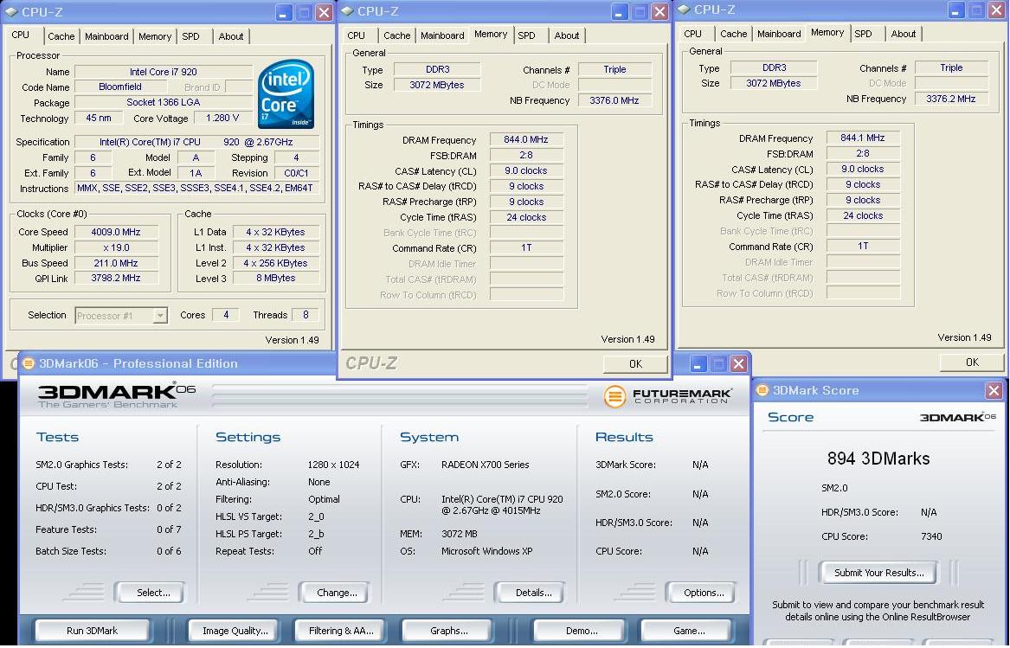Click the orange 3DMark06 Professional Edition title icon
1010x648 pixels.
pos(29,363)
